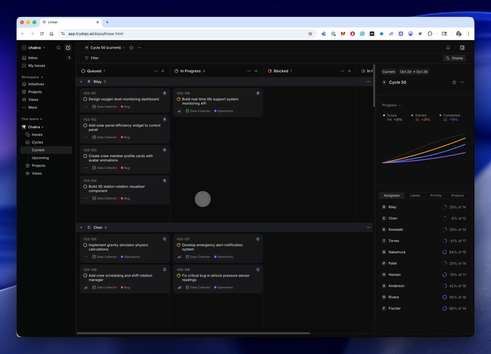
Task: Switch to the Priority tab
Action: click(x=436, y=196)
